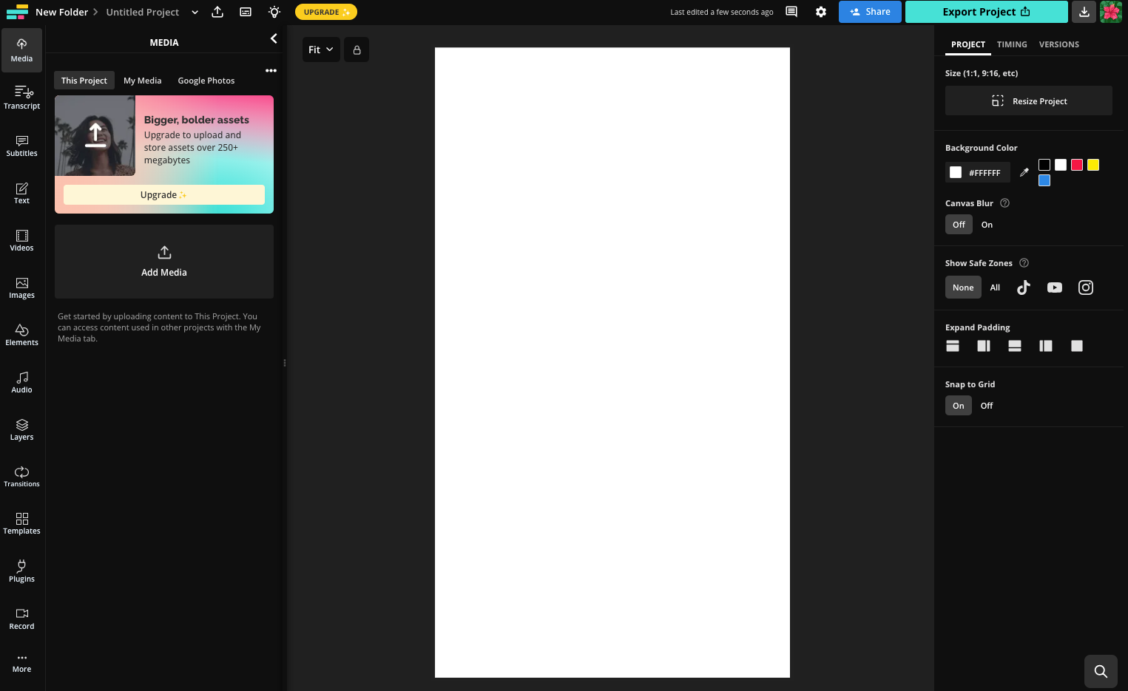Open user profile avatar menu

[x=1111, y=12]
